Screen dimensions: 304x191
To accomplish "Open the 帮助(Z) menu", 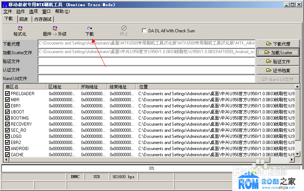I will click(x=62, y=11).
